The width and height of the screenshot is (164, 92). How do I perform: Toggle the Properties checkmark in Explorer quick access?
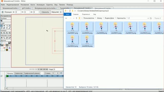pyautogui.click(x=70, y=11)
